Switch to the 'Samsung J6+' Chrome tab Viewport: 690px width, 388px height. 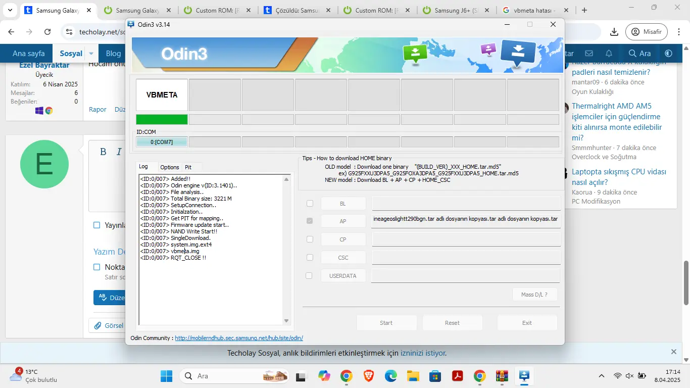(456, 10)
